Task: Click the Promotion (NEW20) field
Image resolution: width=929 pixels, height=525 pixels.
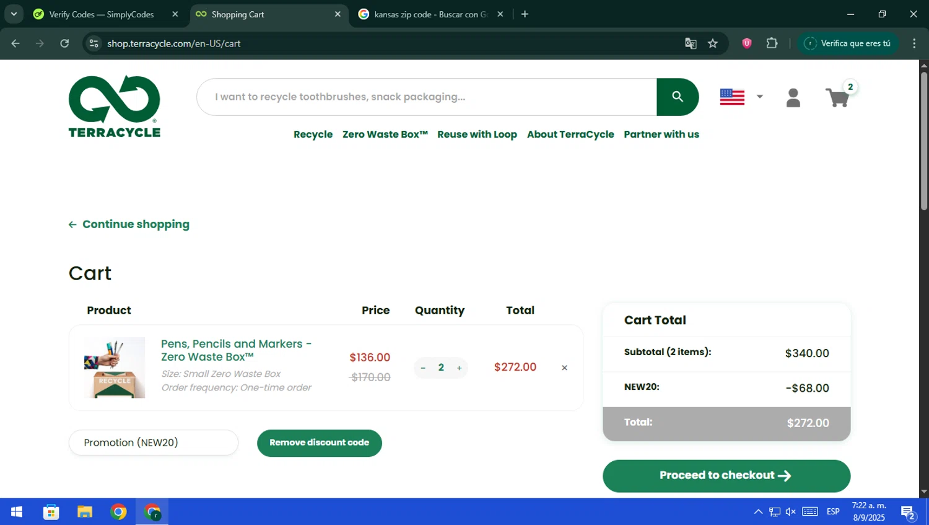Action: pos(154,443)
